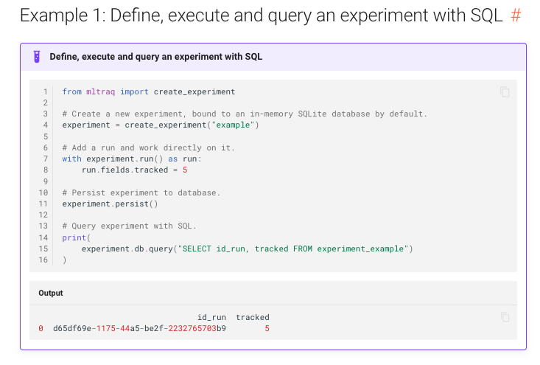Click the id_run UUID value in output

139,329
